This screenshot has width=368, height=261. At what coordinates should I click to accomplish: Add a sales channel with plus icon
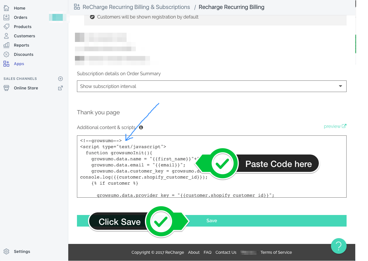coord(60,79)
